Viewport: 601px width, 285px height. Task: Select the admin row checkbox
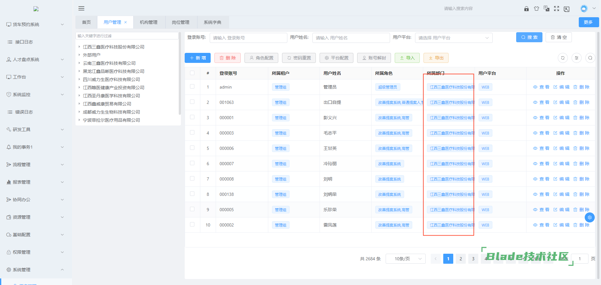192,87
